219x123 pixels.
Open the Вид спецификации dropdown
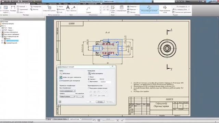point(68,91)
